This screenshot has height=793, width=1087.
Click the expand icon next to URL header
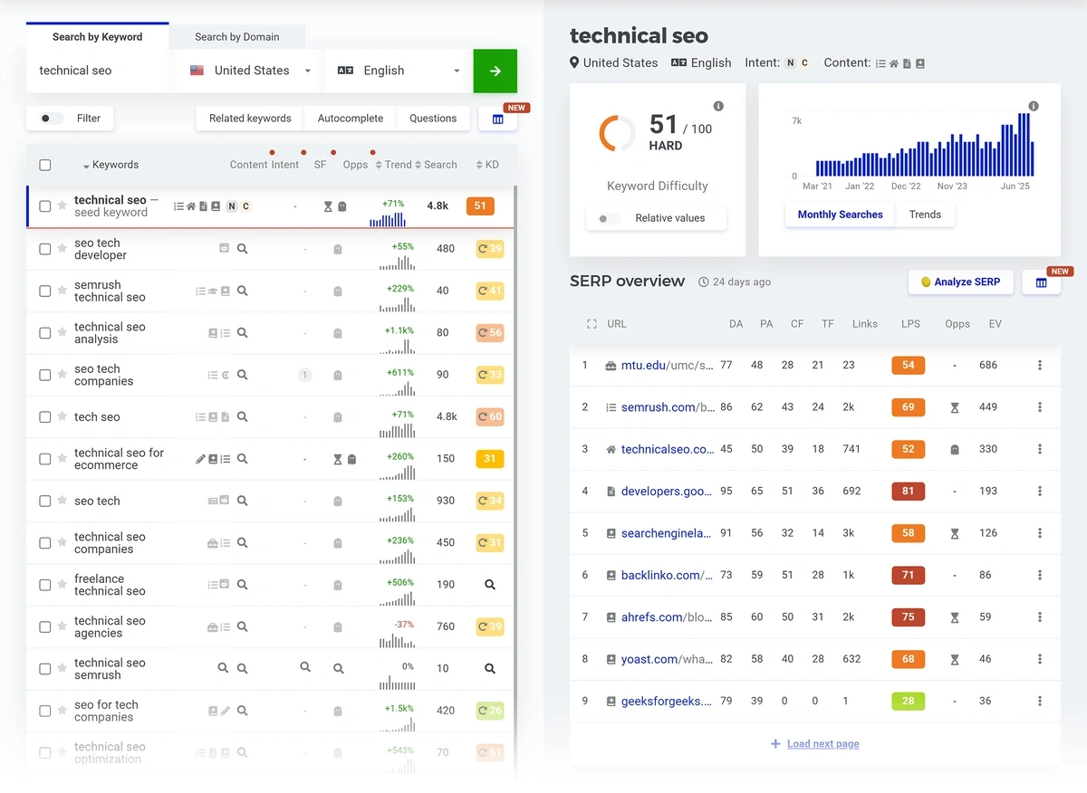592,324
